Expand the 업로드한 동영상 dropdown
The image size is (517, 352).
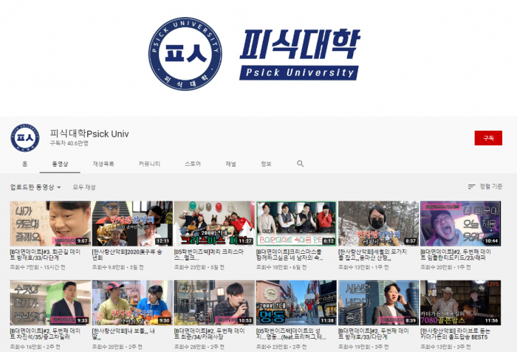35,187
